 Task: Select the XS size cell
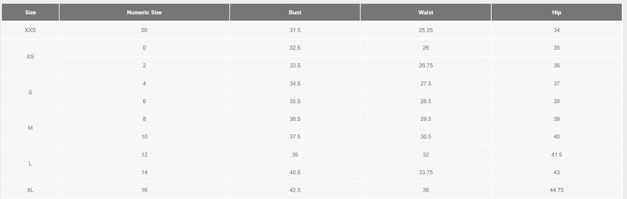[30, 57]
